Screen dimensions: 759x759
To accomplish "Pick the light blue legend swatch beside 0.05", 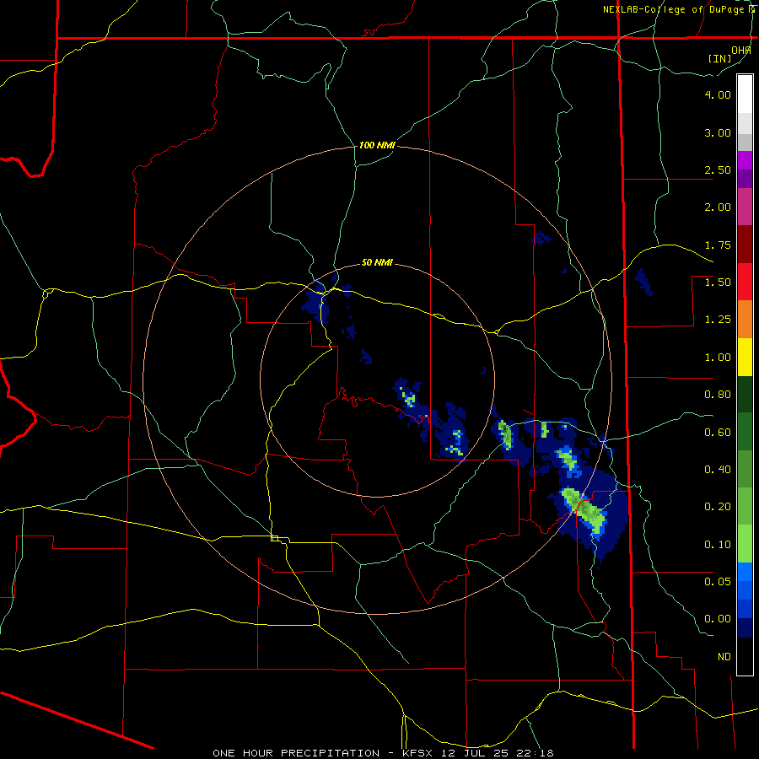I will coord(745,572).
